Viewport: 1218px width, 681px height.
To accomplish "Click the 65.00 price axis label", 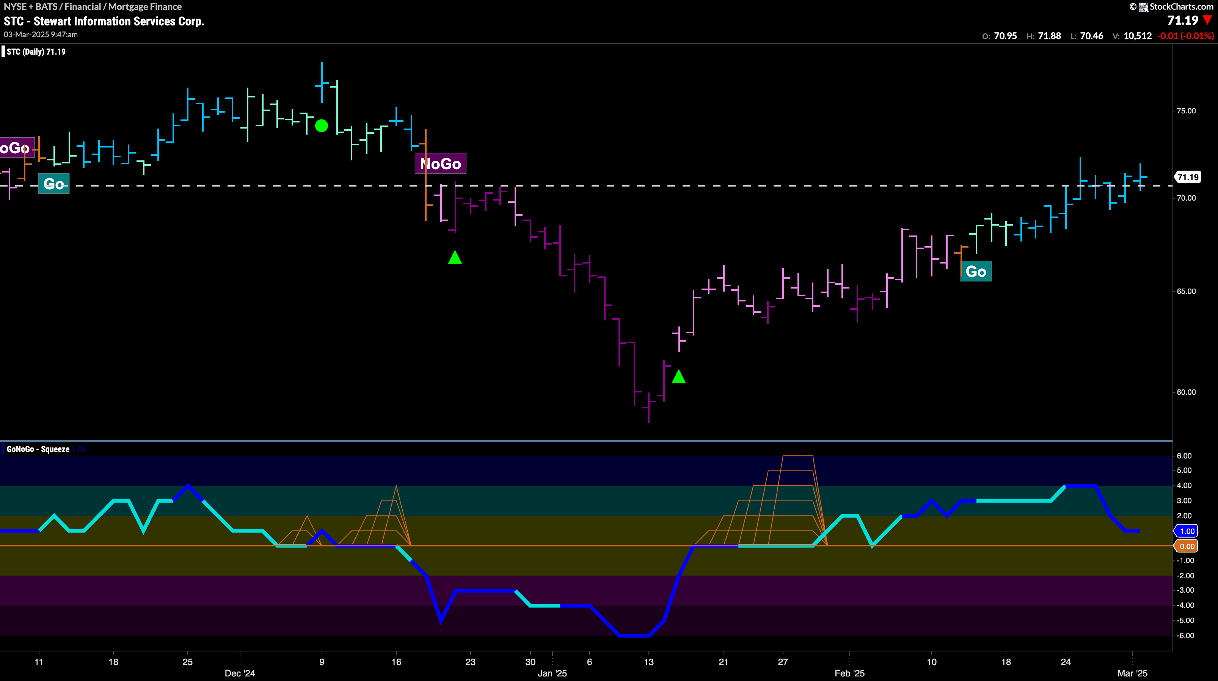I will coord(1186,291).
